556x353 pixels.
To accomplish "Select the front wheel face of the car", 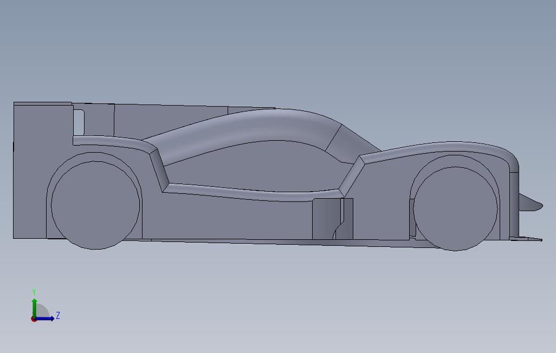I will [455, 208].
